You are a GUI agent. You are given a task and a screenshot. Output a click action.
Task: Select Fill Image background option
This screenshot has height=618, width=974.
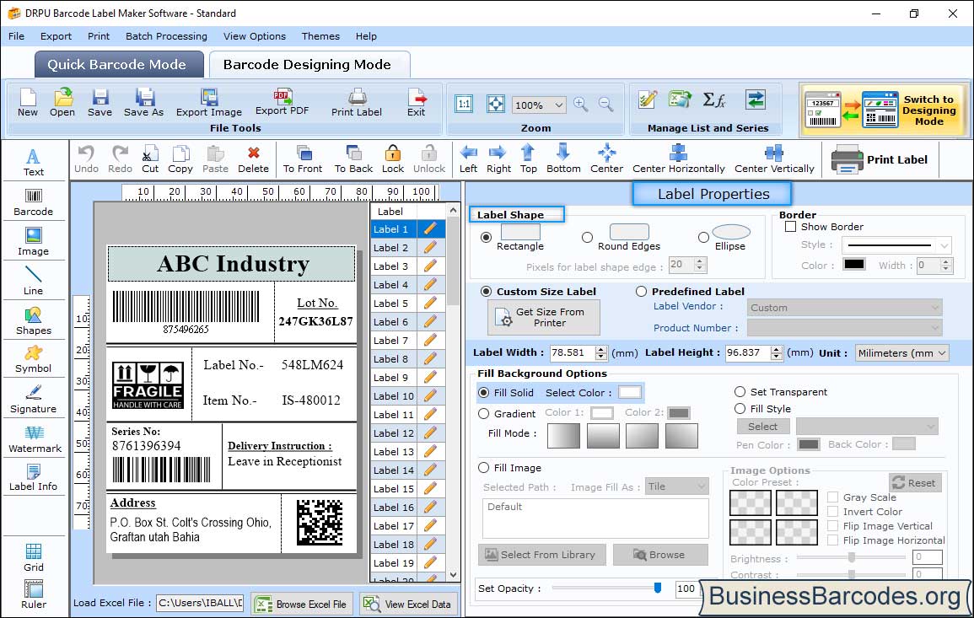point(483,468)
